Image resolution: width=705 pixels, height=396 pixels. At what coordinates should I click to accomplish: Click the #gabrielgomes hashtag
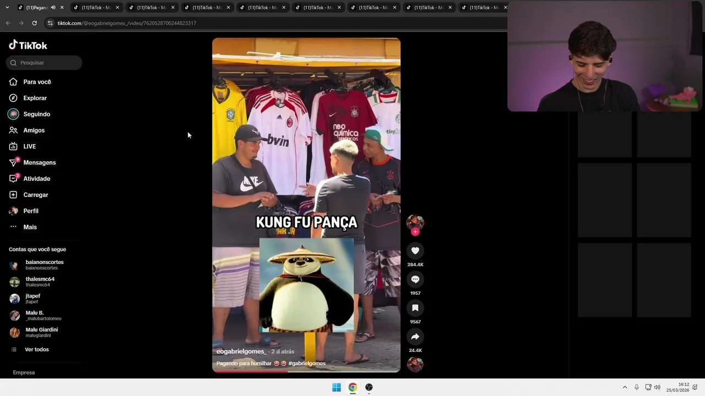307,364
